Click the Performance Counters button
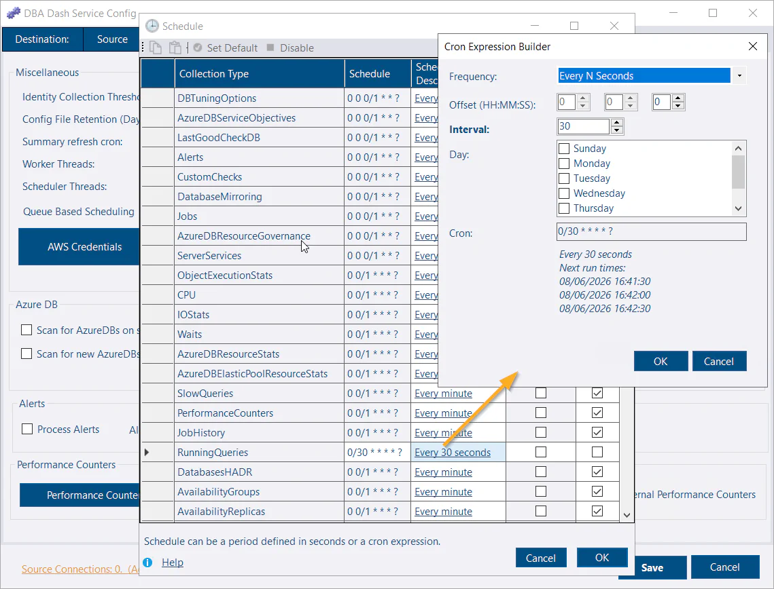 click(x=81, y=495)
